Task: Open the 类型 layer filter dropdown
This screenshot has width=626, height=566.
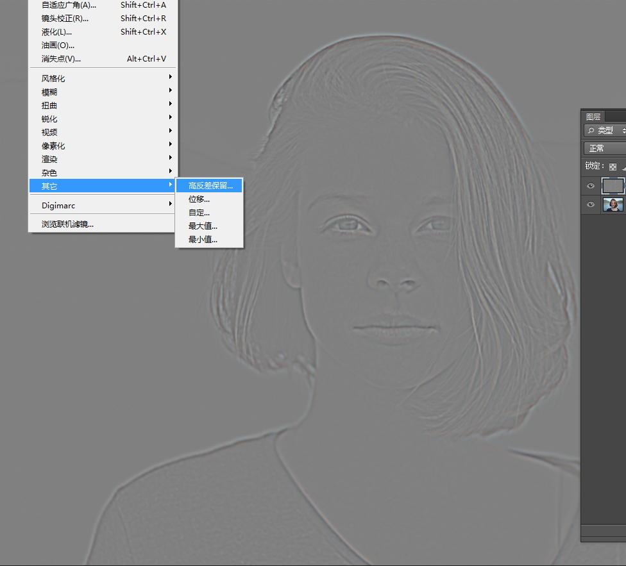Action: point(605,130)
